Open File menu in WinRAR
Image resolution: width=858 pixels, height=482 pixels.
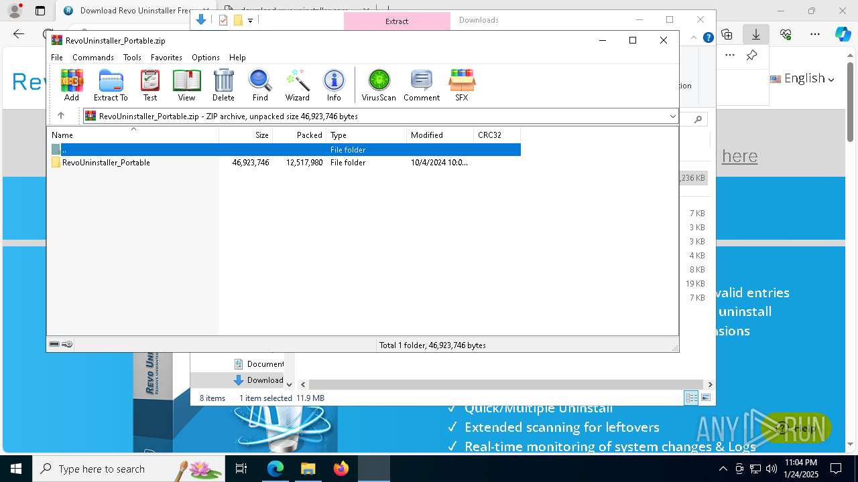point(57,58)
